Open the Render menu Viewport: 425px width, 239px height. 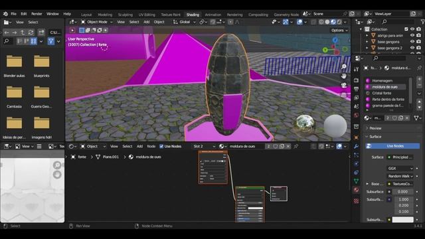point(37,14)
